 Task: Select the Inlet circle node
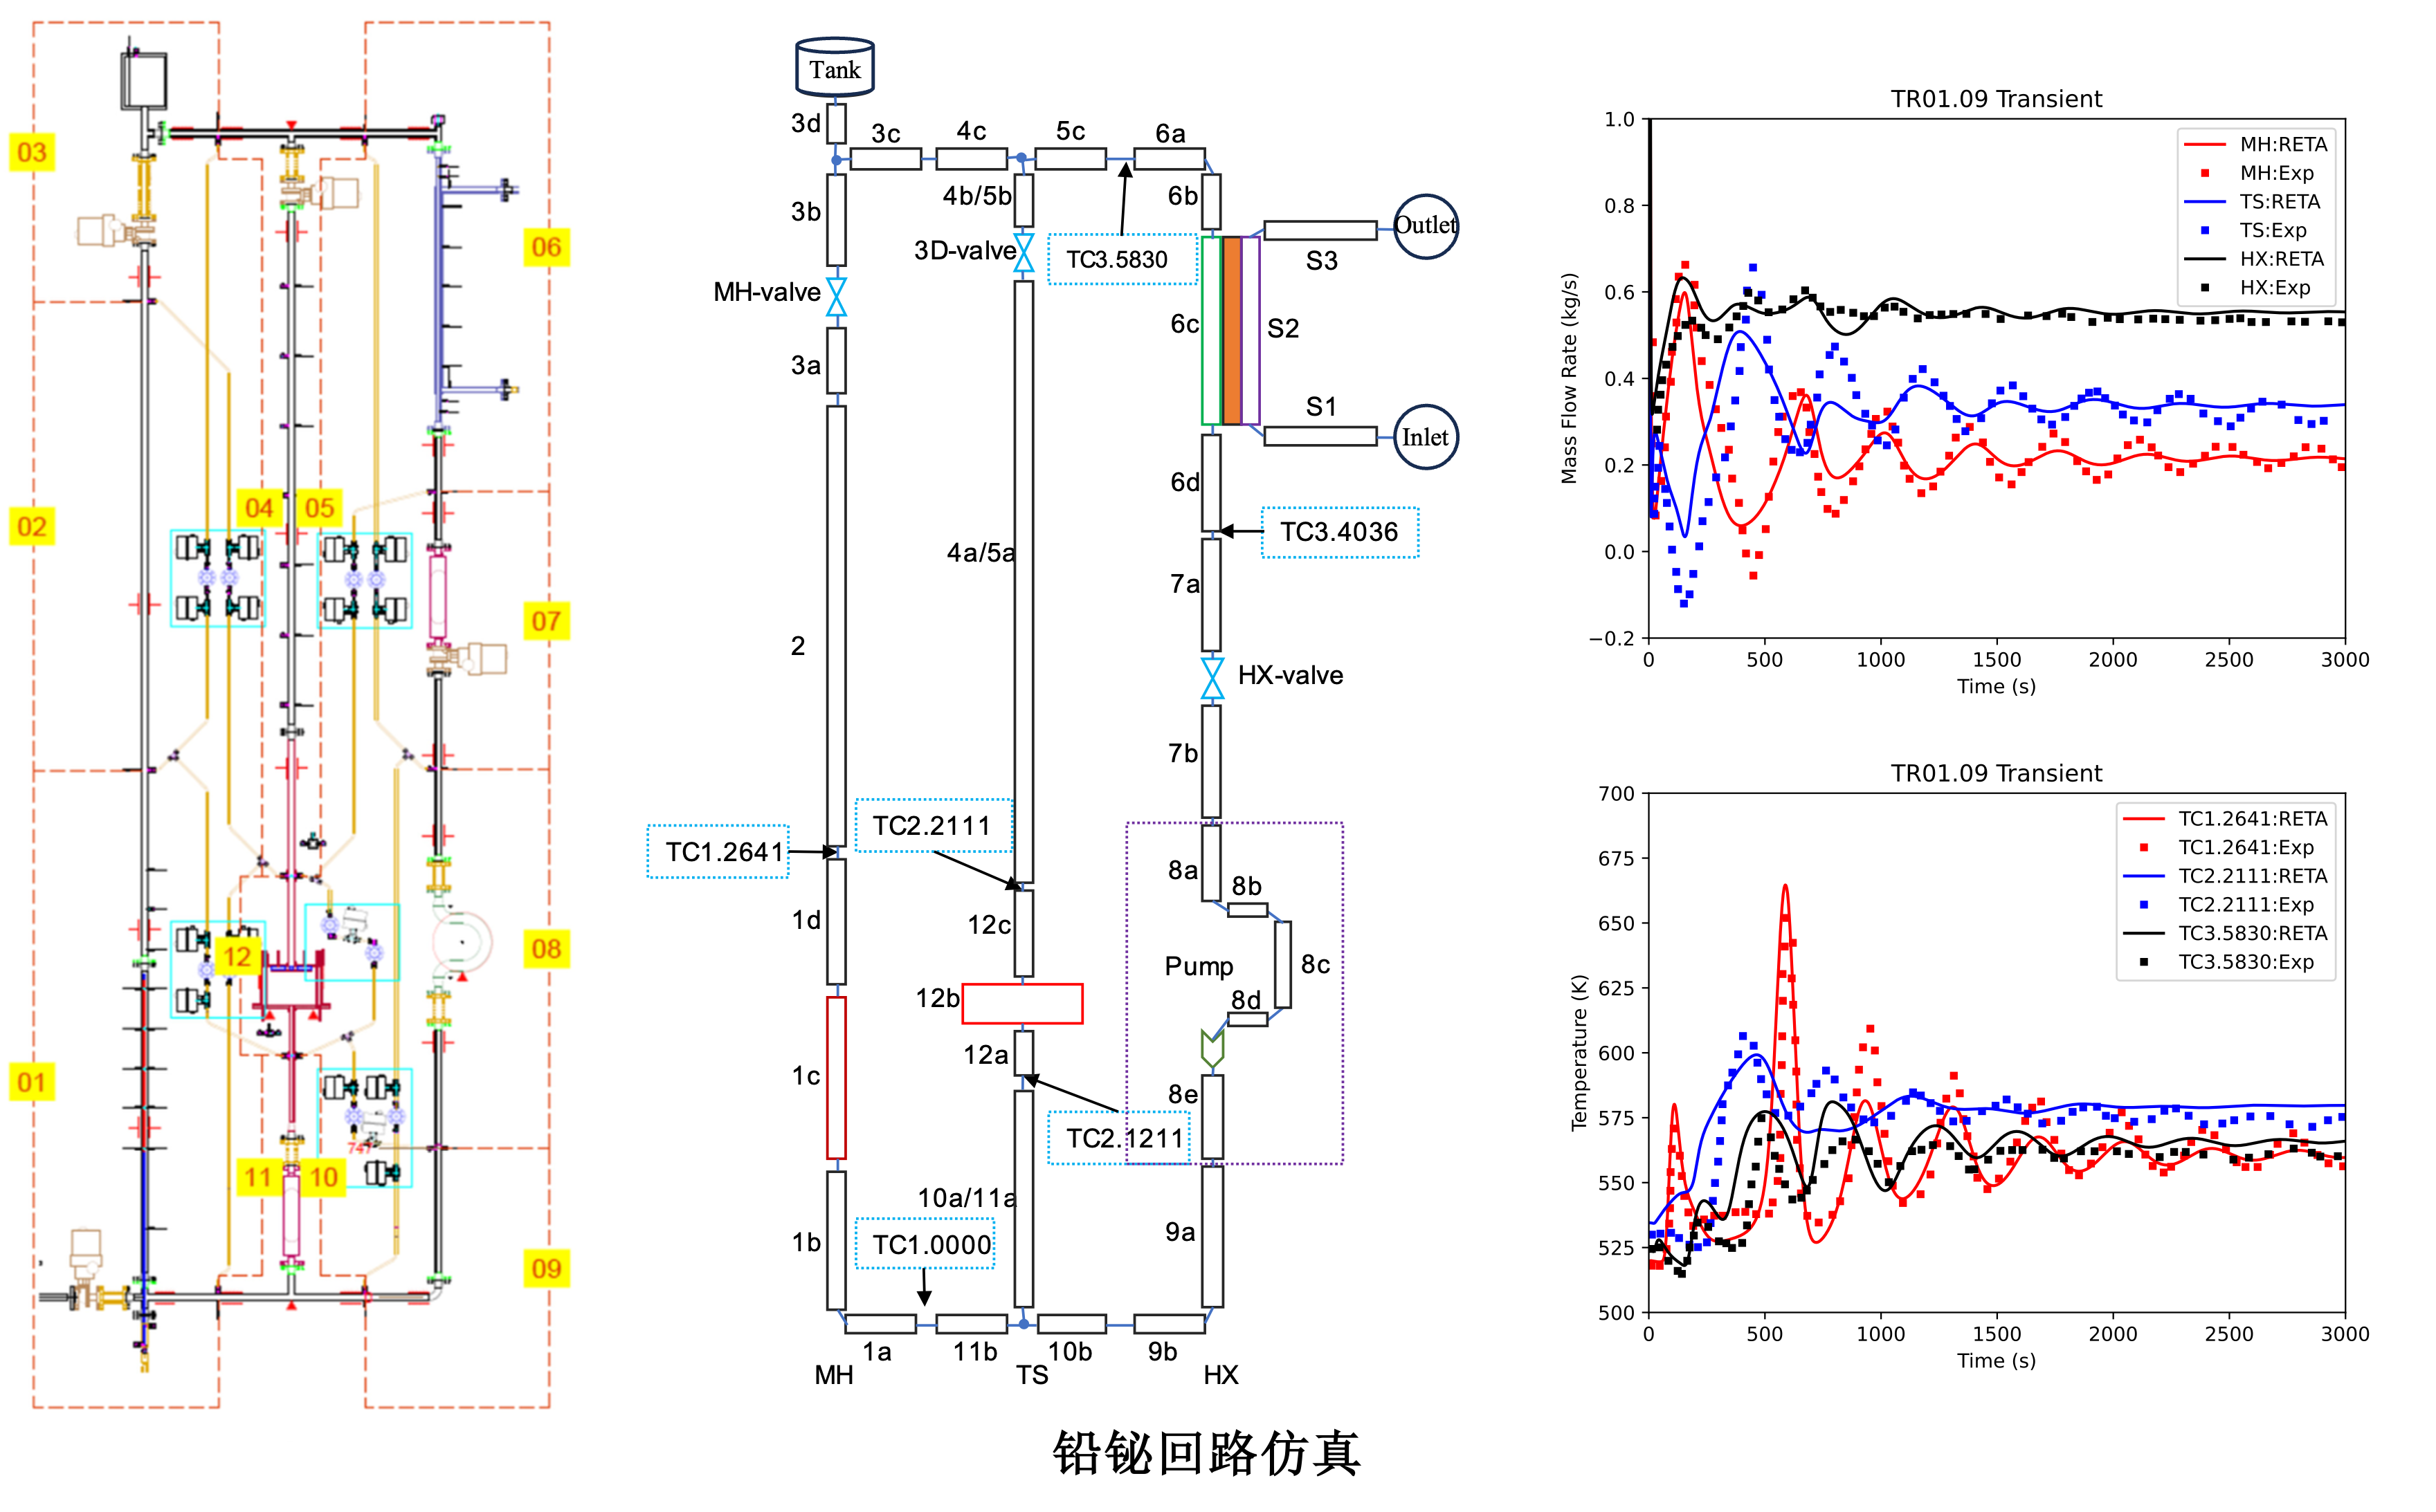[1426, 437]
